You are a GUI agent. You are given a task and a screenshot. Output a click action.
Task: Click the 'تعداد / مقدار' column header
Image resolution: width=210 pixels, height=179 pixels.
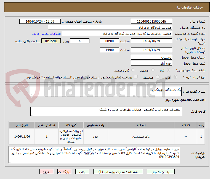pyautogui.click(x=46, y=125)
